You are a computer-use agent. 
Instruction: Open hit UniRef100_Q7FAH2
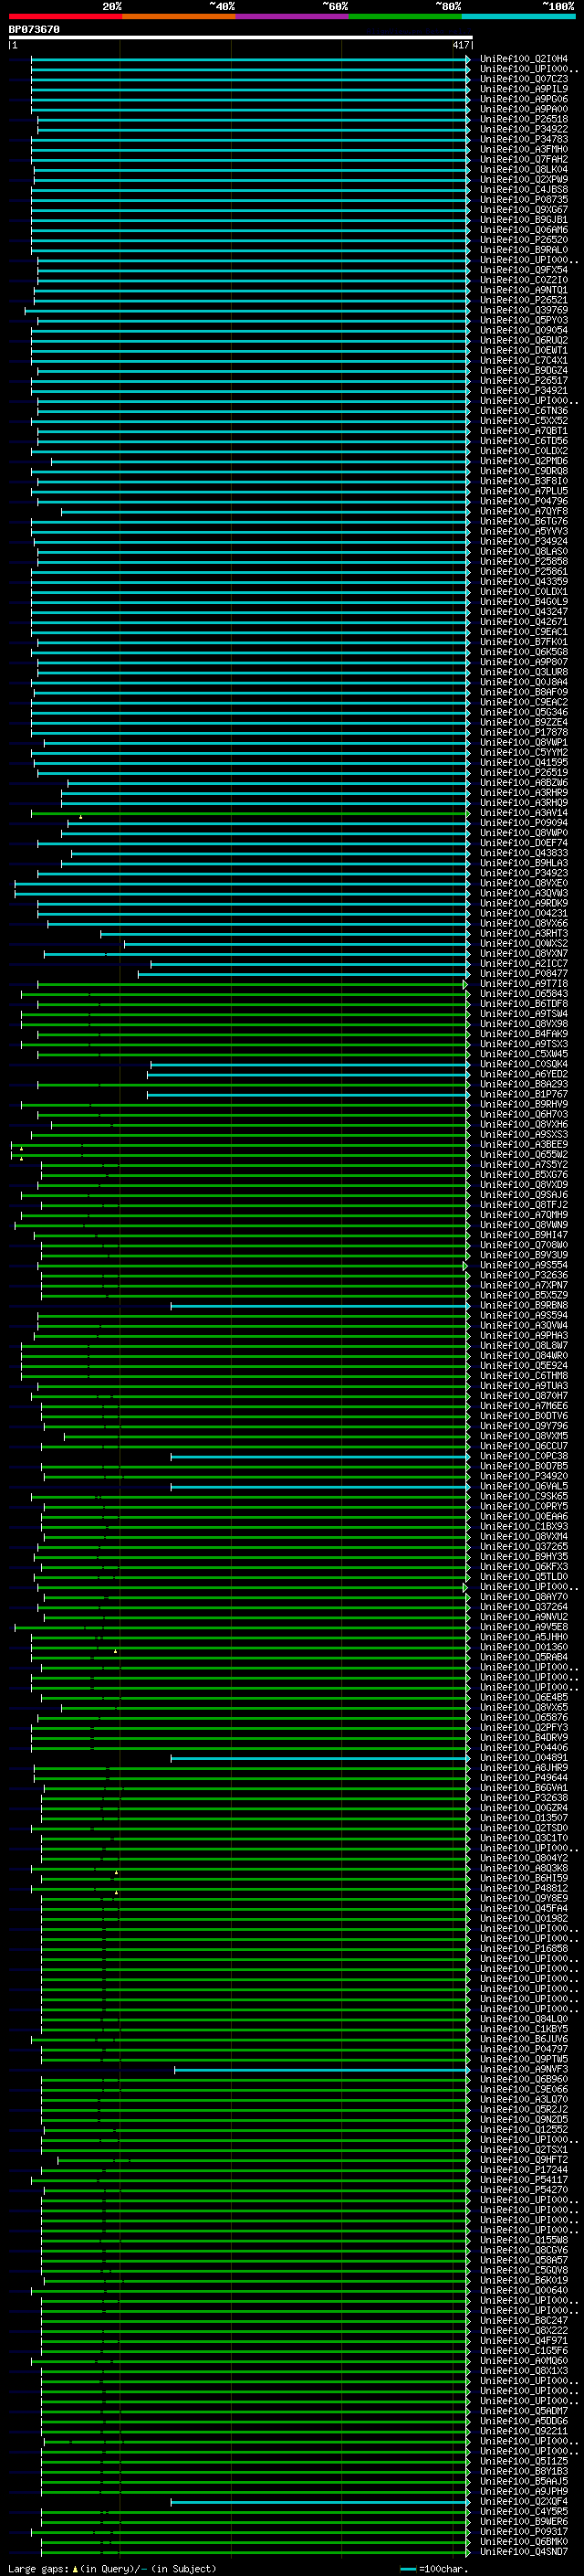pyautogui.click(x=523, y=159)
